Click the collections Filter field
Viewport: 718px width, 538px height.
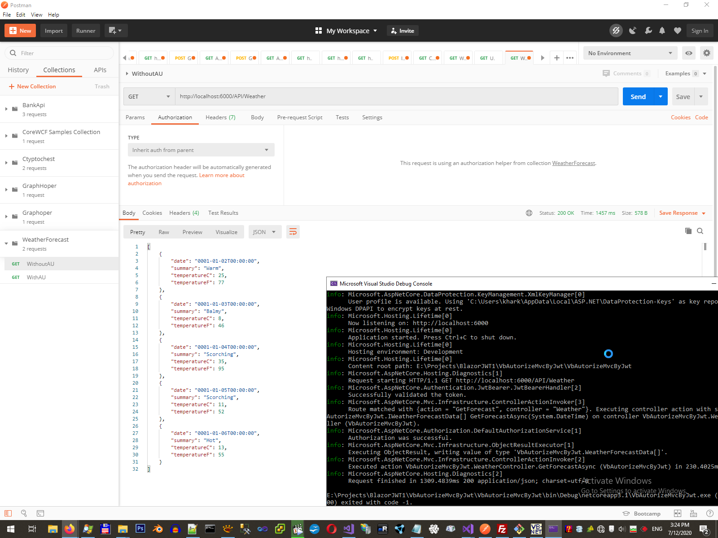click(59, 53)
